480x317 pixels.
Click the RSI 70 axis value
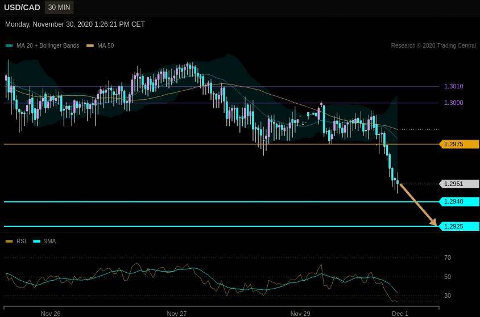(448, 258)
